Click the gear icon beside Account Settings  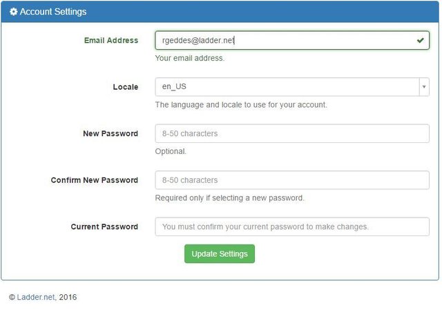(13, 12)
